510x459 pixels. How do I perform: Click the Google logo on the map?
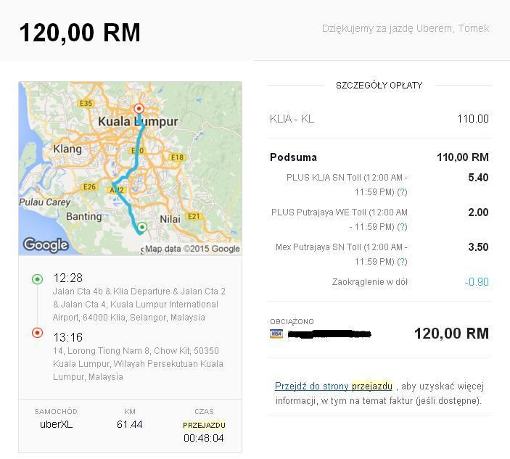(46, 245)
